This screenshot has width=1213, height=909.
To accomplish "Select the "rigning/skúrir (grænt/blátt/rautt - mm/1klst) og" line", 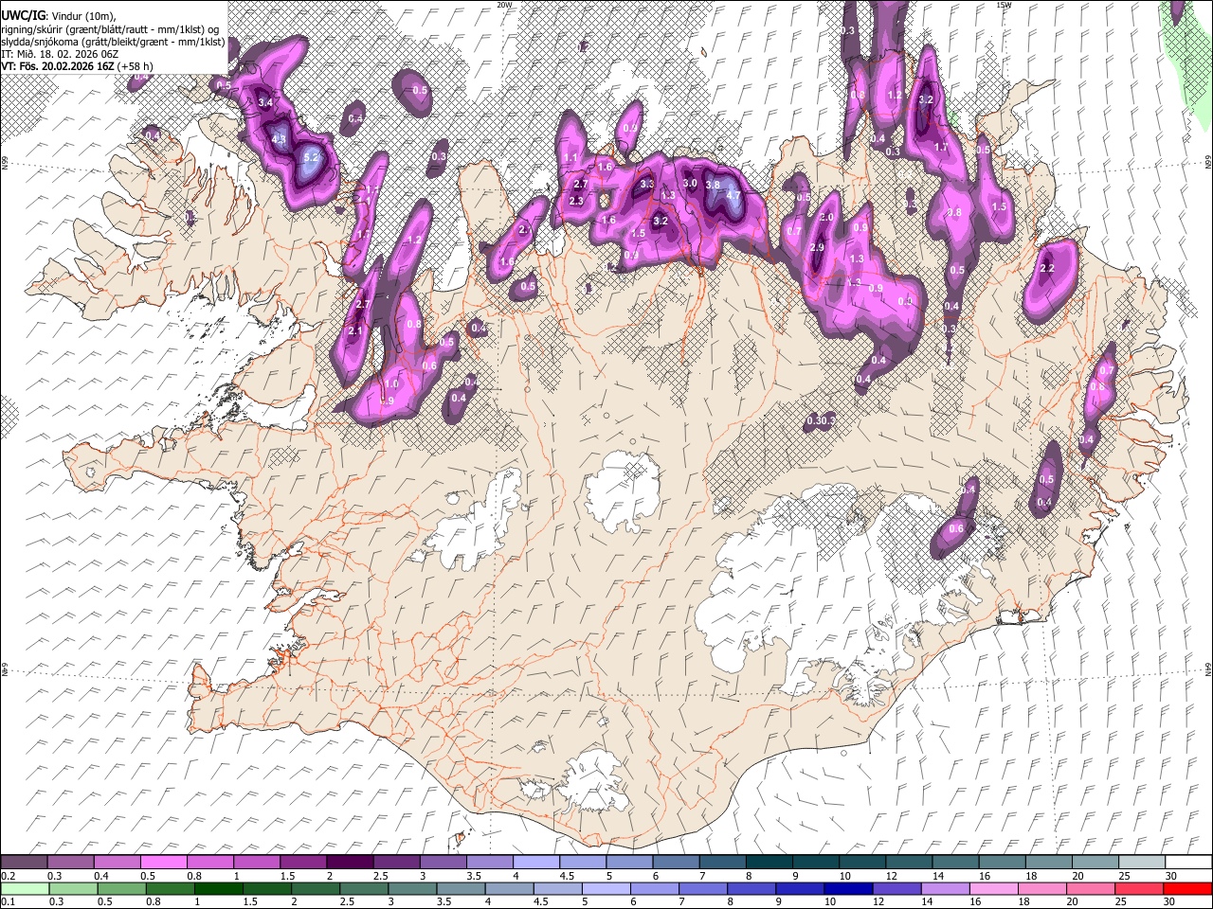I will tap(111, 29).
